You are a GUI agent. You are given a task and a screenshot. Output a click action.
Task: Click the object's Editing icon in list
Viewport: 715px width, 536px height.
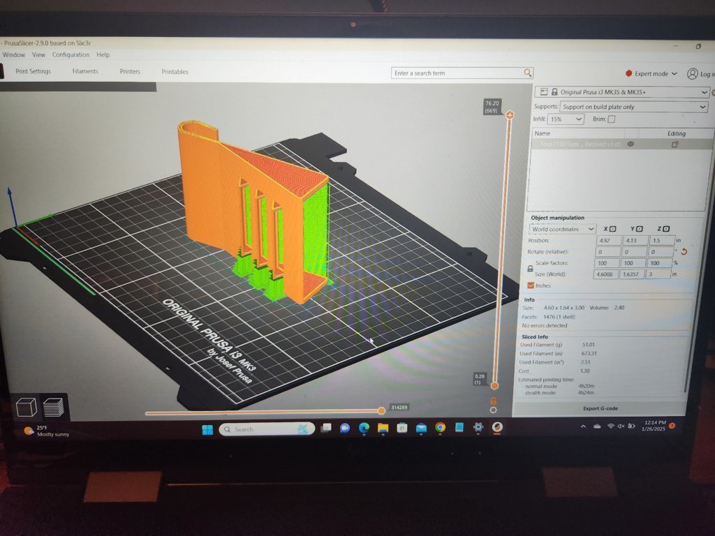[675, 144]
